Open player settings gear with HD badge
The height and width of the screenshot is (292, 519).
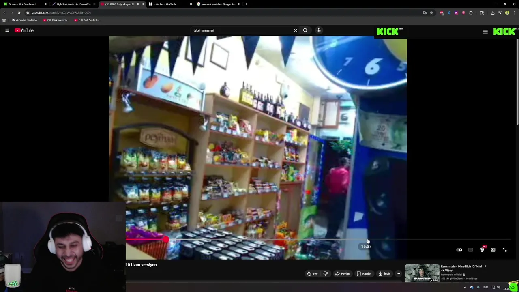[482, 249]
